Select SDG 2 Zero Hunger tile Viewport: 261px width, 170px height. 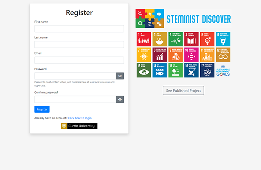point(159,39)
